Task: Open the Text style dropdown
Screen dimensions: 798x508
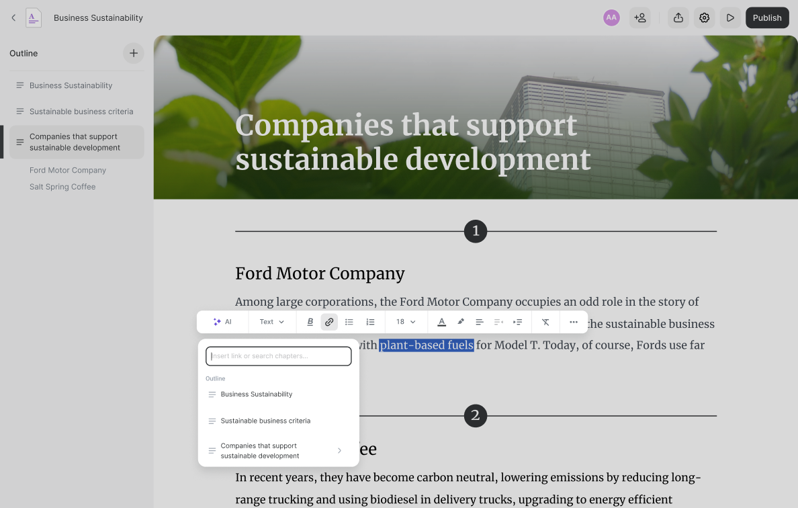Action: coord(271,322)
